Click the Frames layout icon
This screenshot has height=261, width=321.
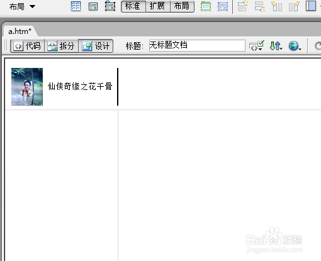point(311,6)
